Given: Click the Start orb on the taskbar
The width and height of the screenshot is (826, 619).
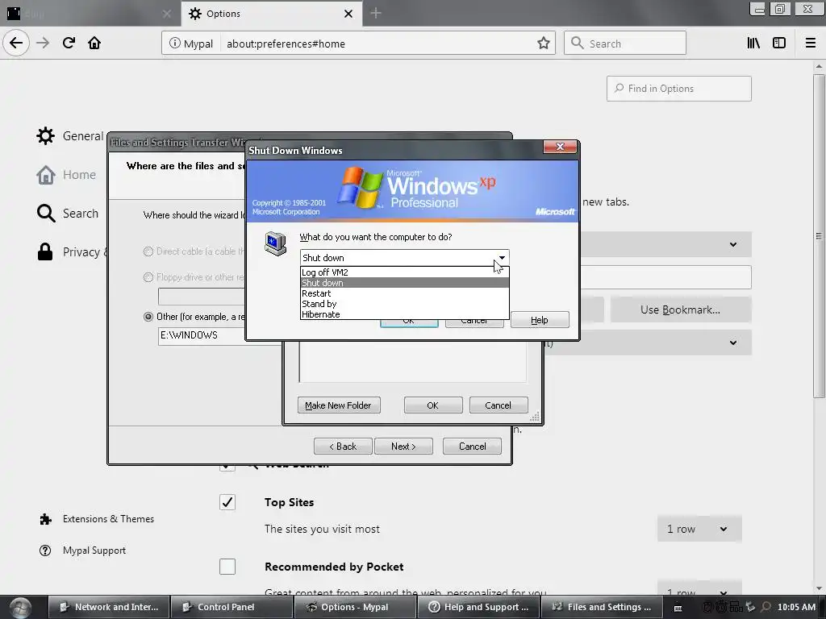Looking at the screenshot, I should [x=20, y=608].
